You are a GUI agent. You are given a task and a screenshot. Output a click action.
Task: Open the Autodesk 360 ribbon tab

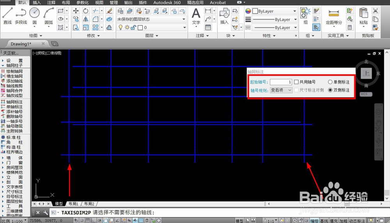167,2
